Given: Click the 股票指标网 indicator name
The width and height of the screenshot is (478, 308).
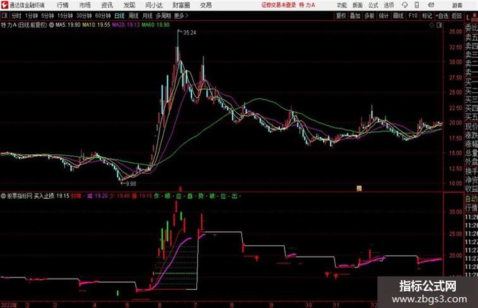Looking at the screenshot, I should pyautogui.click(x=20, y=196).
